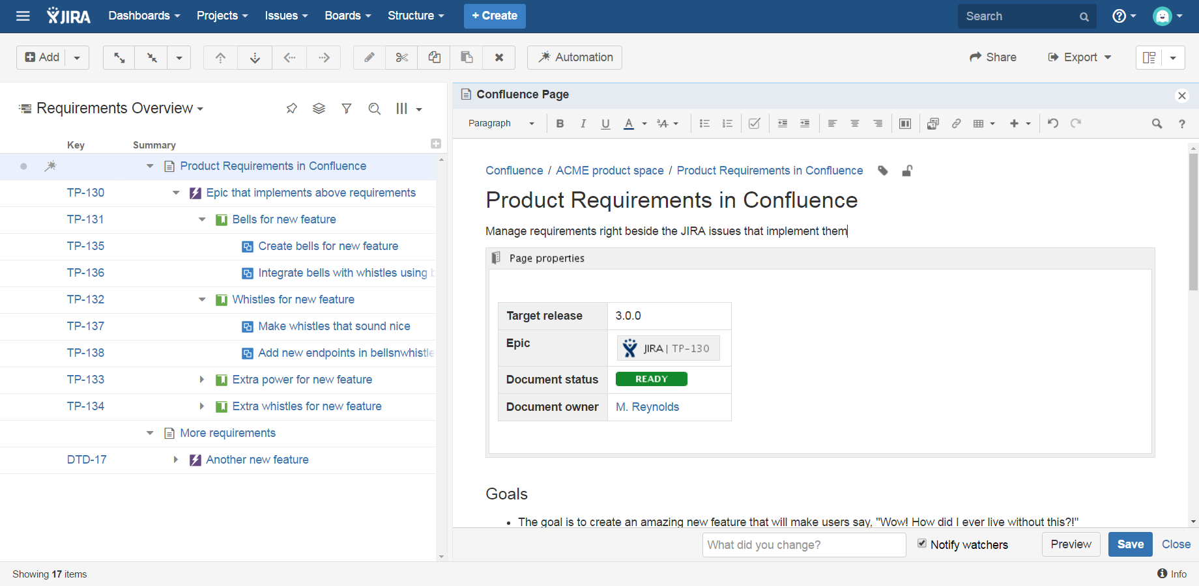Screen dimensions: 1199x586
Task: Open the Export dropdown
Action: tap(1079, 57)
